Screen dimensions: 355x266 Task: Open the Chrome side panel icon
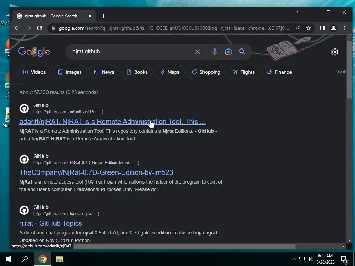click(x=322, y=28)
